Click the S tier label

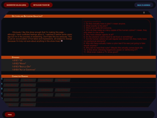pos(2,79)
